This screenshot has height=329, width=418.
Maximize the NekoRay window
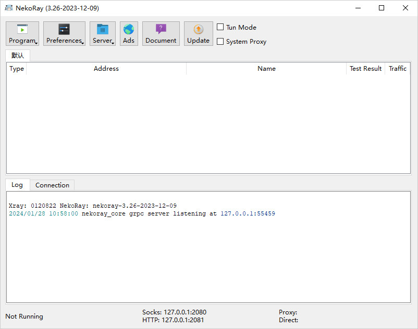click(x=382, y=8)
